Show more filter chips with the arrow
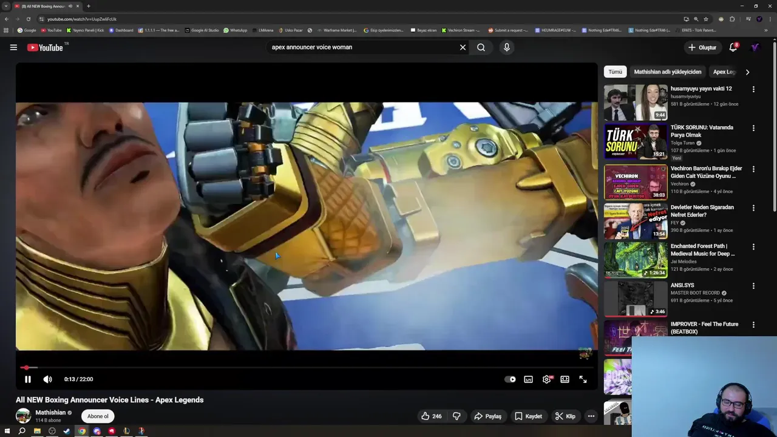 click(x=747, y=72)
